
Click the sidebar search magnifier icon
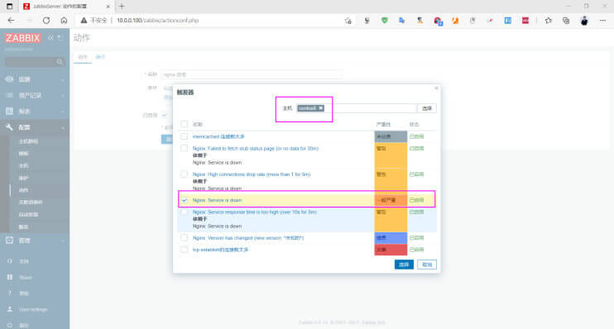[60, 62]
